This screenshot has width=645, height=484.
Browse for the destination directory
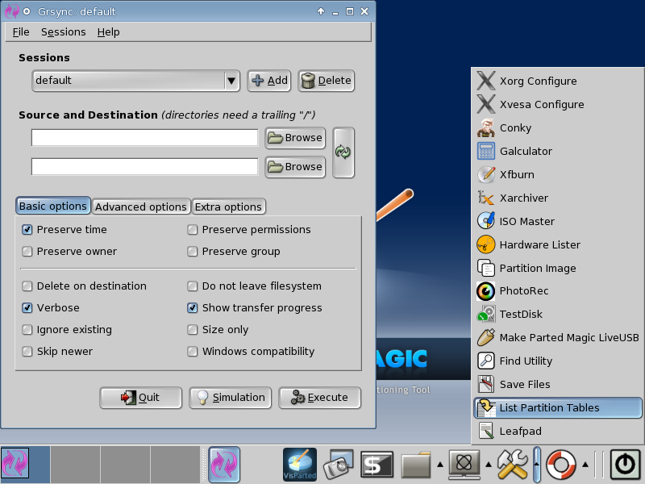coord(295,167)
